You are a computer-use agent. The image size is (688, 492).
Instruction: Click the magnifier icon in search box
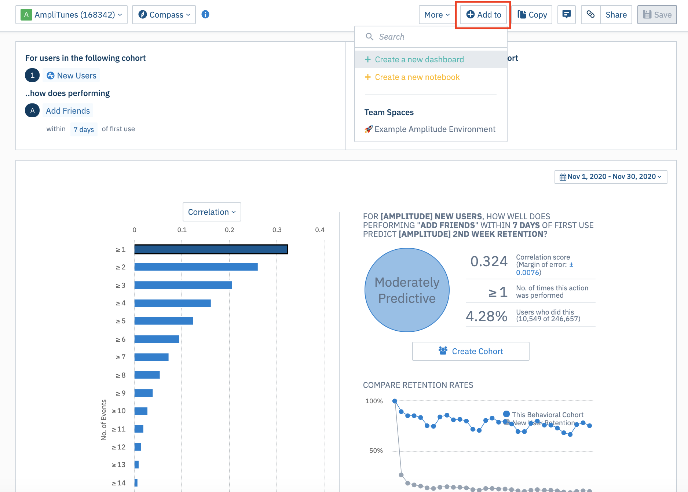[x=370, y=37]
